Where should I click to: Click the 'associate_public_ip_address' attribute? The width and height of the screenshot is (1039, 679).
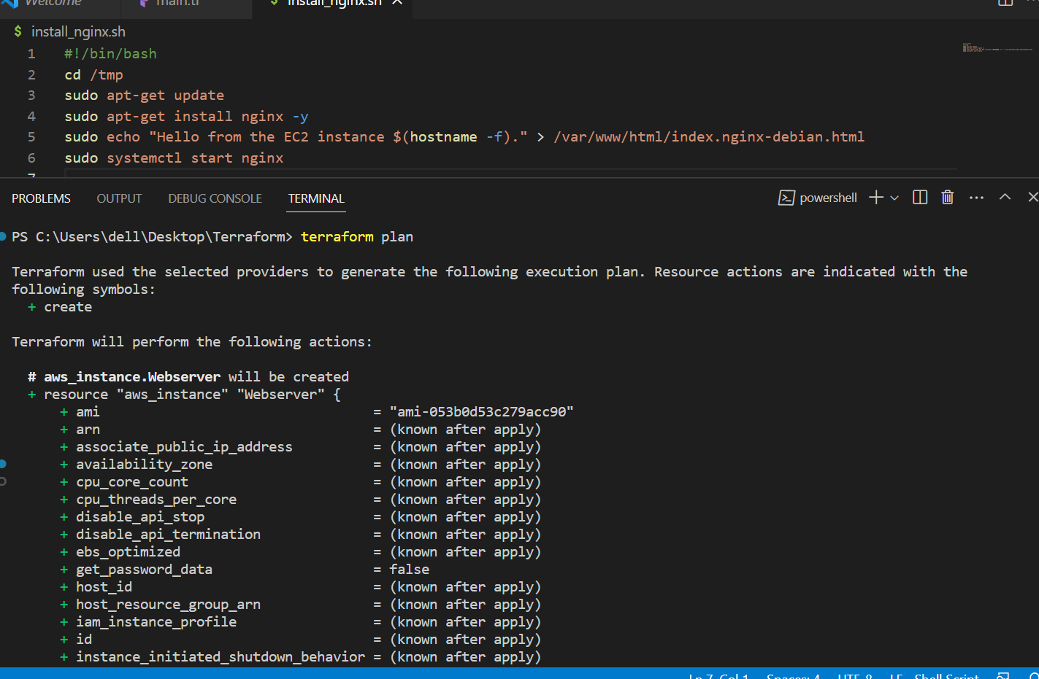point(184,446)
